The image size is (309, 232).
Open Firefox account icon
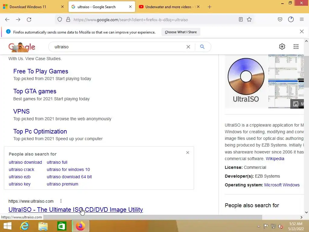(291, 20)
